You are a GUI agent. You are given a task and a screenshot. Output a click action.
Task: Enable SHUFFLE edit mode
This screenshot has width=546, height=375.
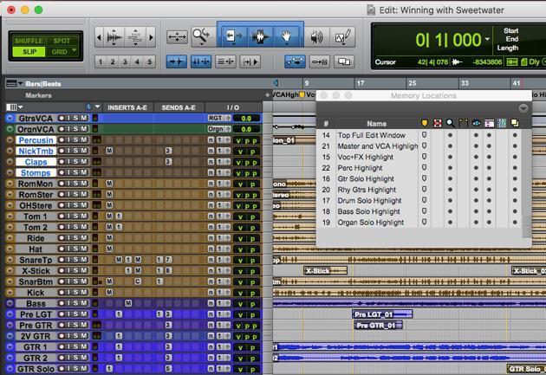point(29,41)
